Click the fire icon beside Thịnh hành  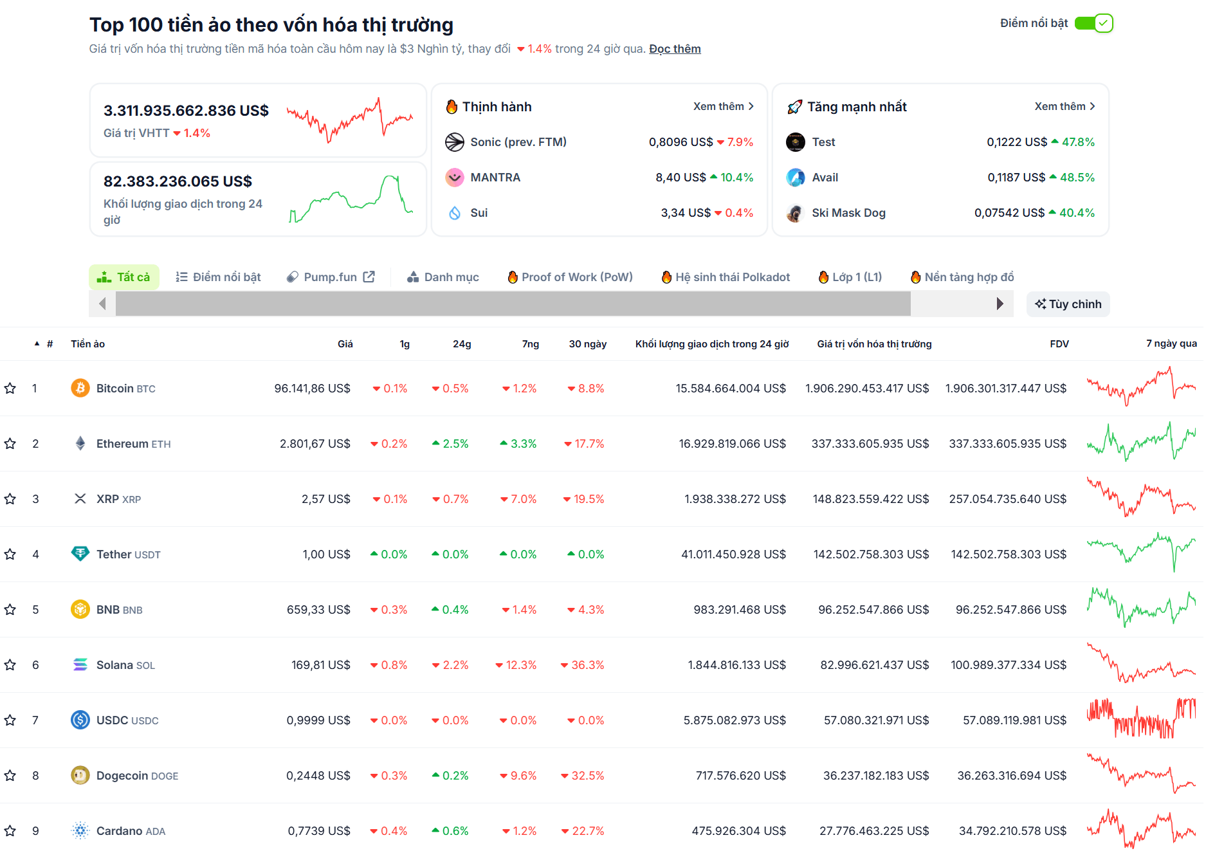click(452, 107)
